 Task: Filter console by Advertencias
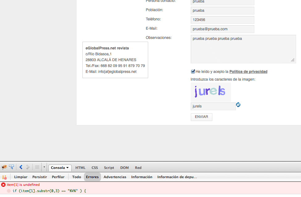115,177
